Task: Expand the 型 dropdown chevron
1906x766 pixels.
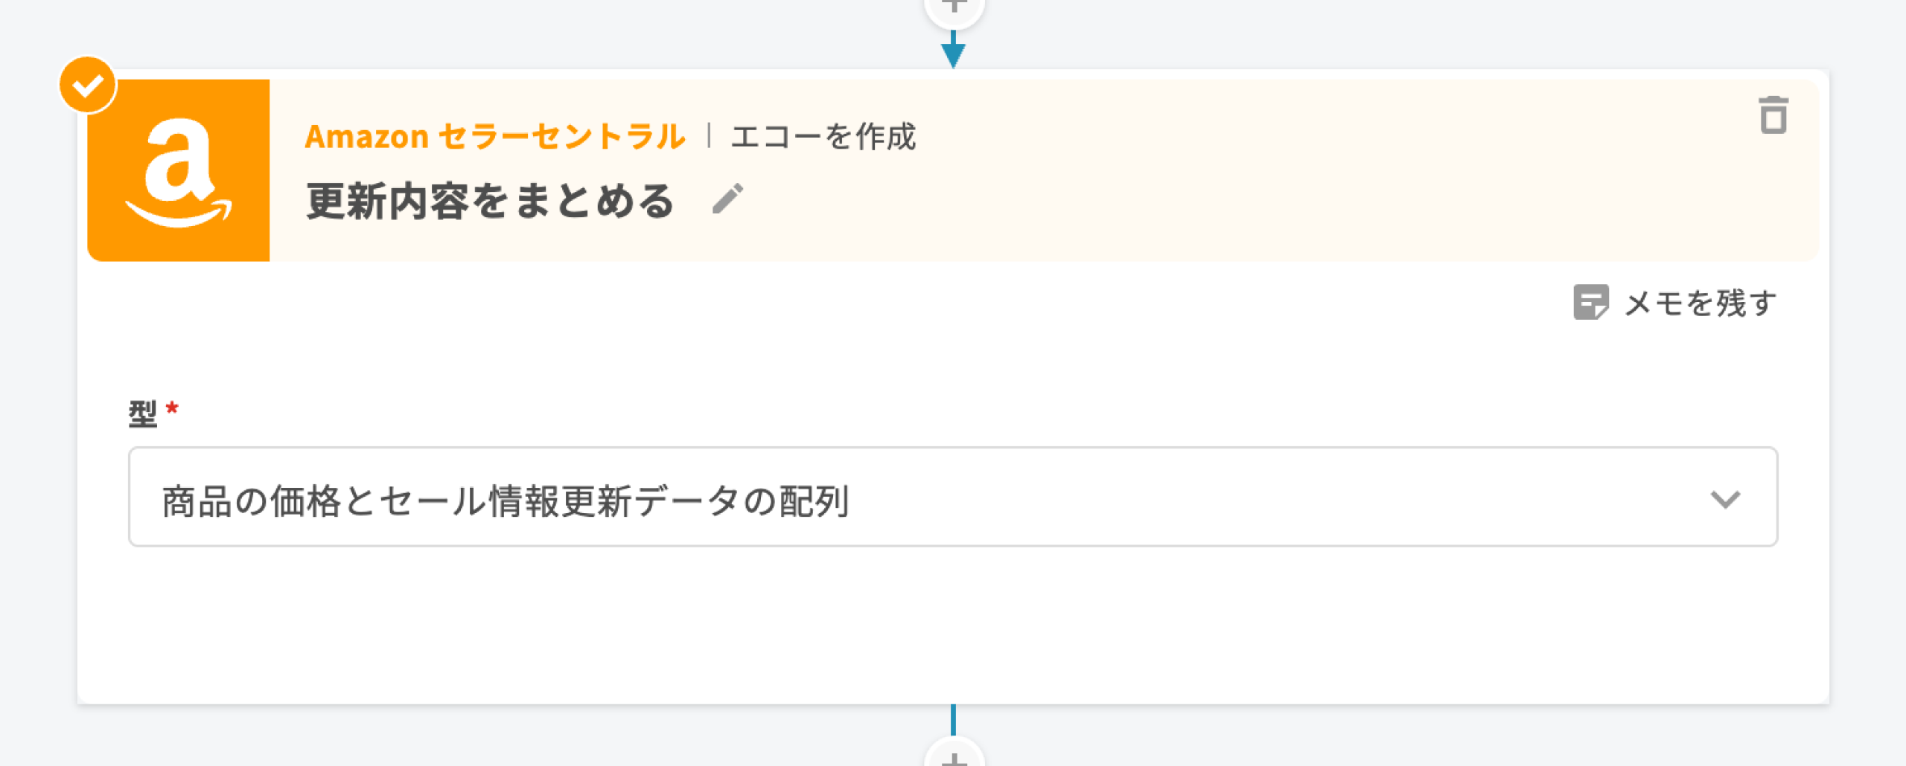Action: coord(1724,498)
